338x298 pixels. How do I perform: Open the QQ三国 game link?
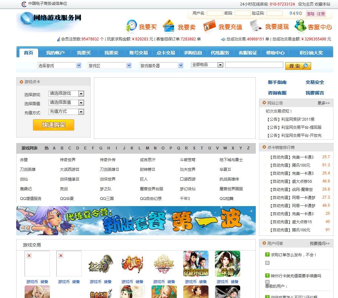pos(107,198)
